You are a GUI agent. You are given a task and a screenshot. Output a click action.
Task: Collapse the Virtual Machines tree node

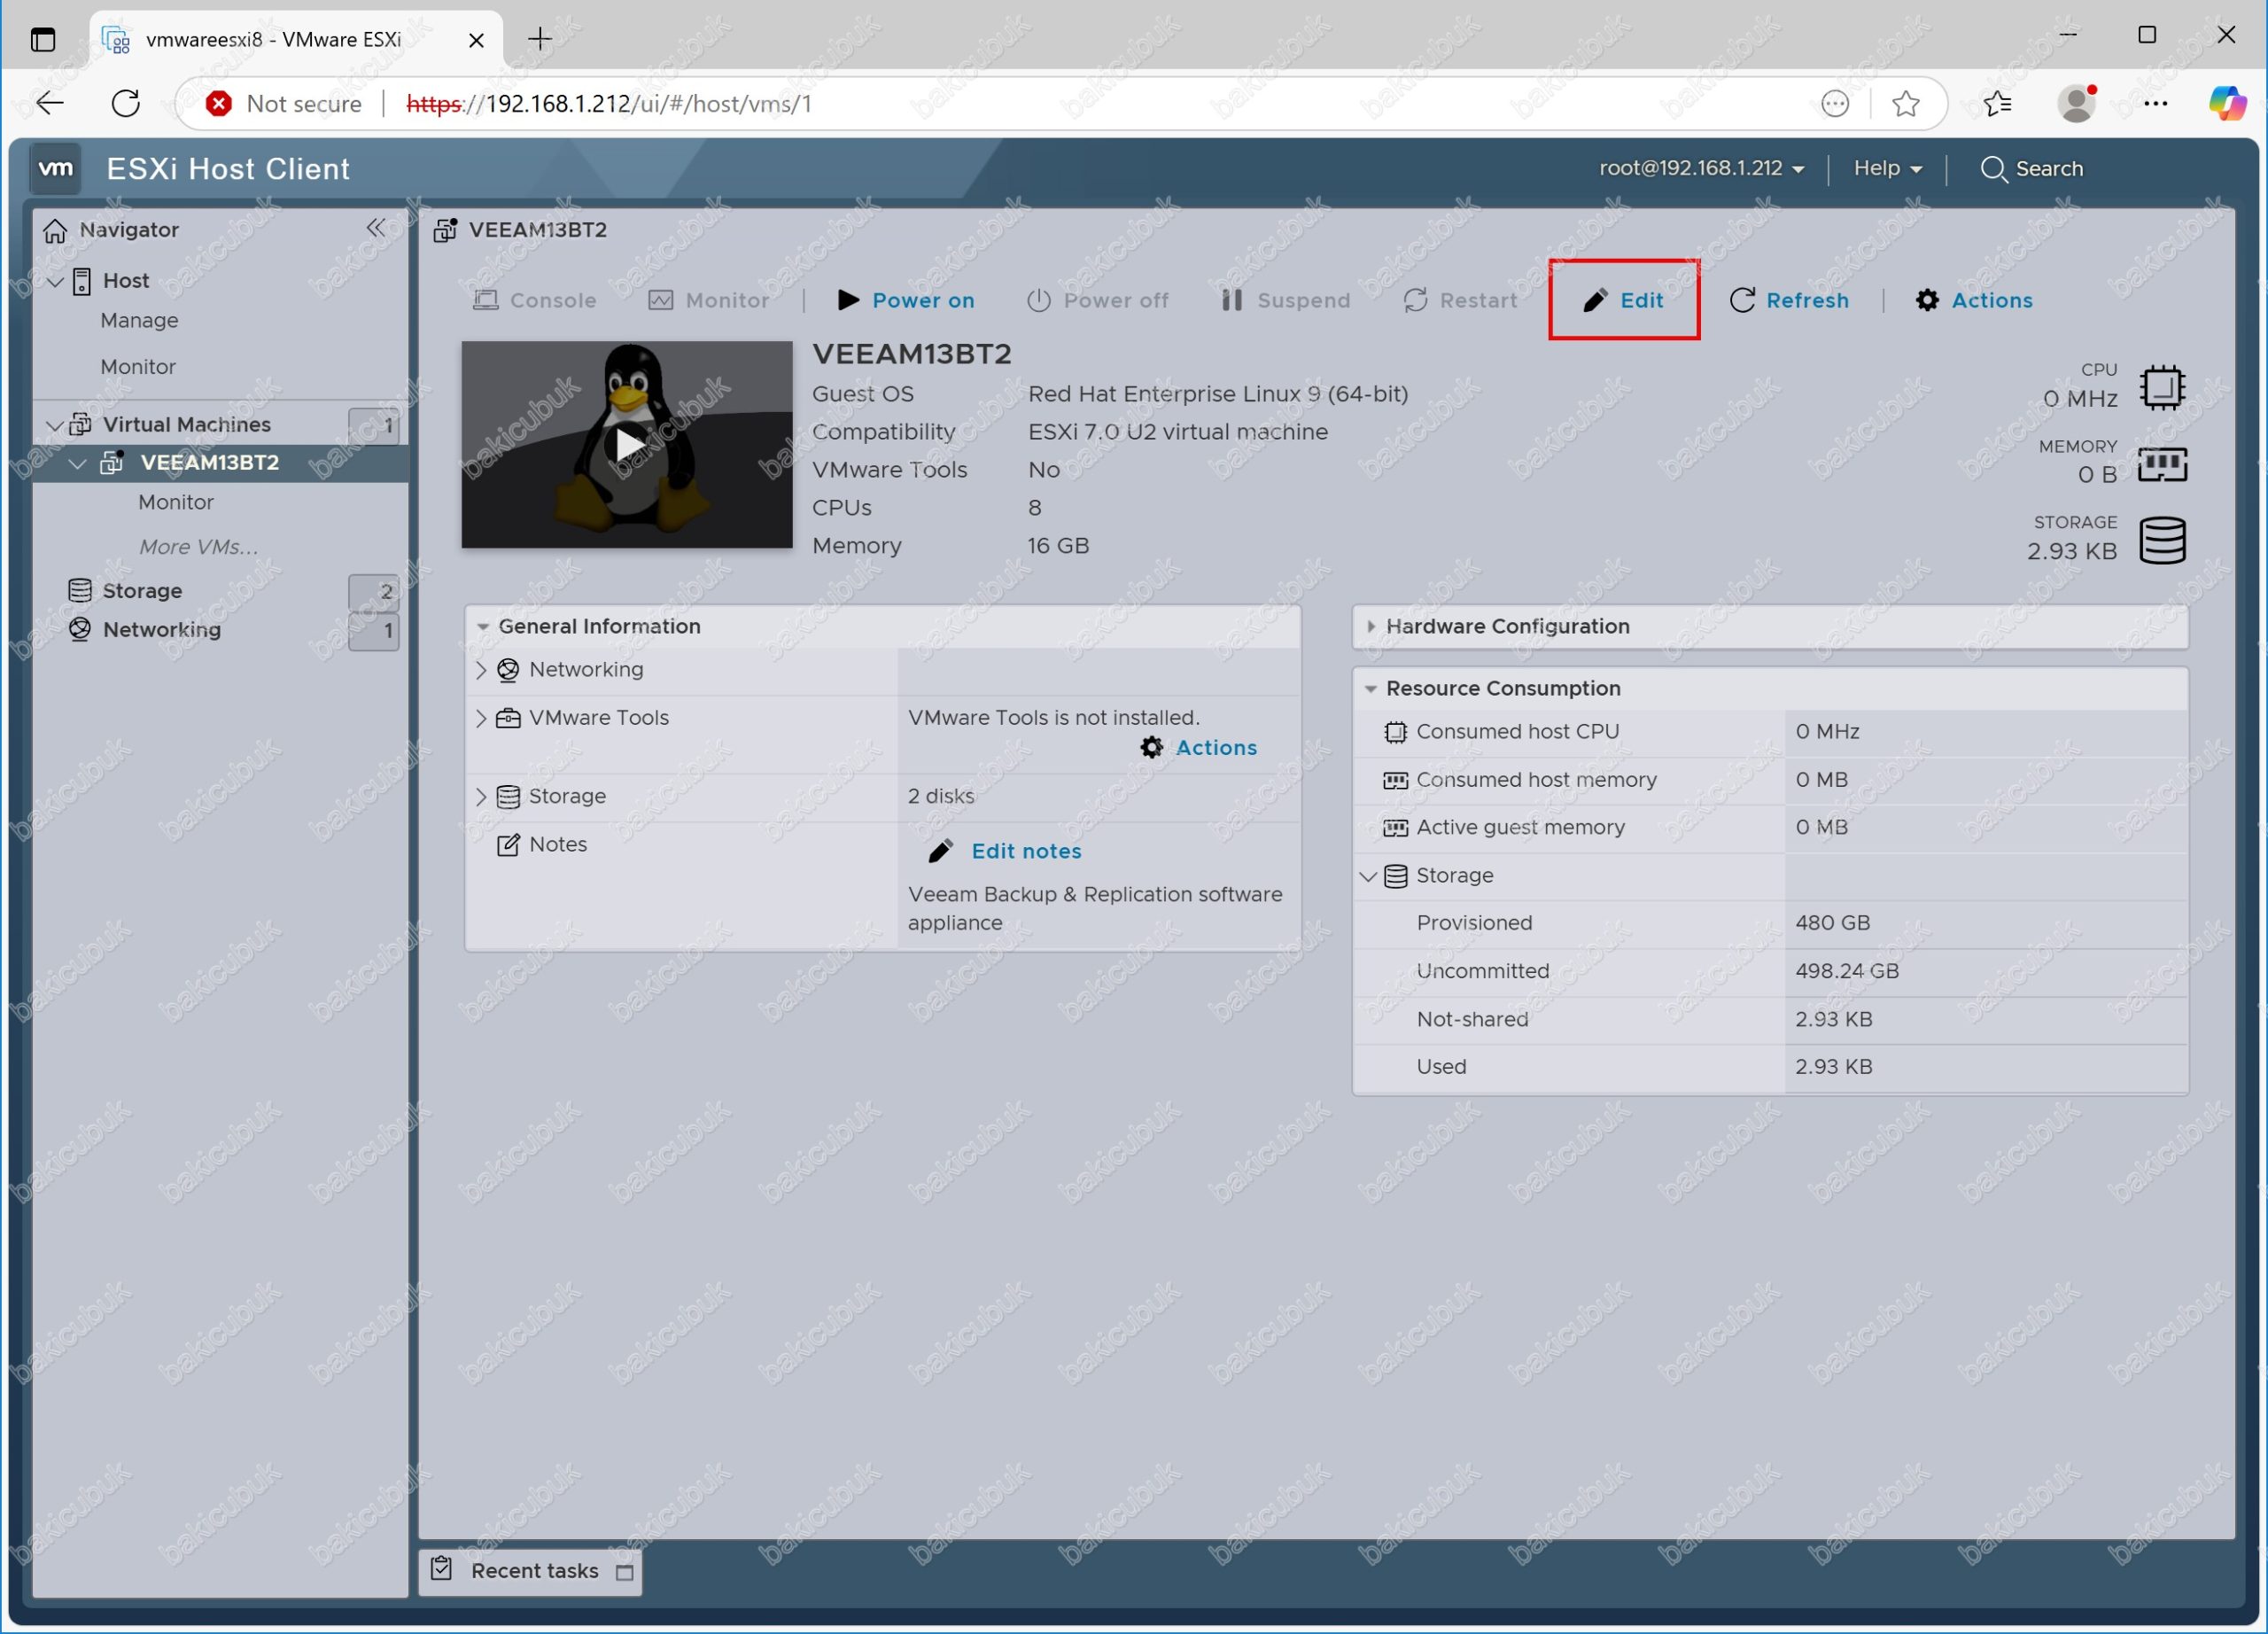[x=56, y=425]
